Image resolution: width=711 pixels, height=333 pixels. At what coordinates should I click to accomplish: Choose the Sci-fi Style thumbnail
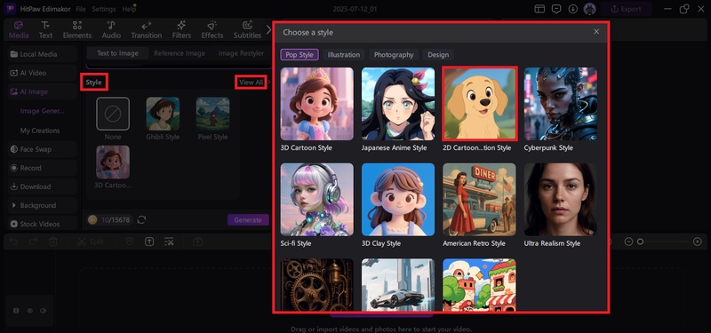[x=317, y=199]
